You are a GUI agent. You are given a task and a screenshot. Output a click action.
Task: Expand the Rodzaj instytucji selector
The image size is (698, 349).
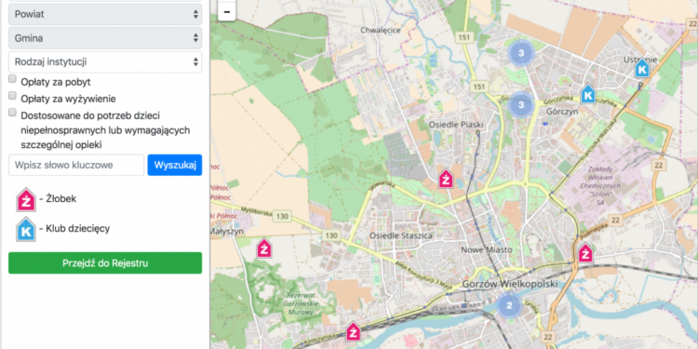pos(105,61)
